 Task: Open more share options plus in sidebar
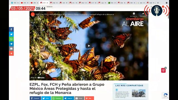[x=11, y=53]
